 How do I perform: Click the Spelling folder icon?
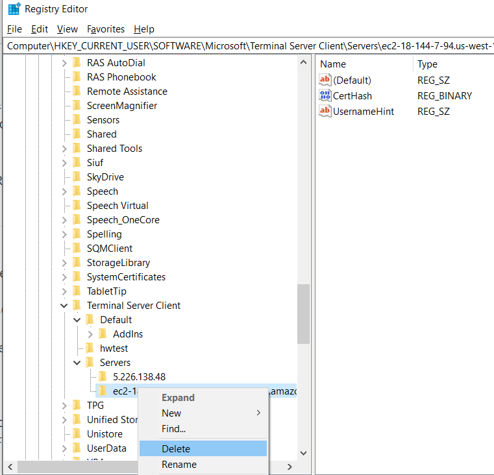(x=77, y=234)
